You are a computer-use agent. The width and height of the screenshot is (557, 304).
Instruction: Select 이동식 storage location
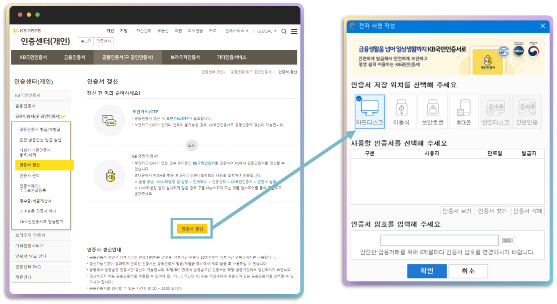(401, 111)
